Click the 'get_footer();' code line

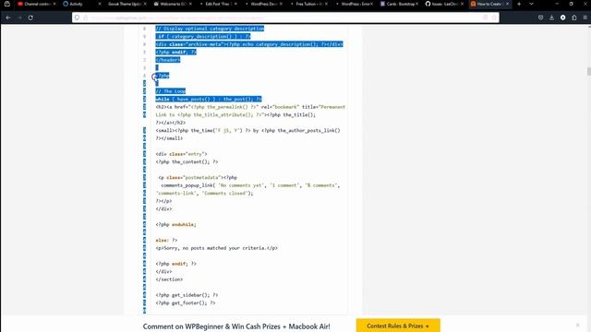185,303
